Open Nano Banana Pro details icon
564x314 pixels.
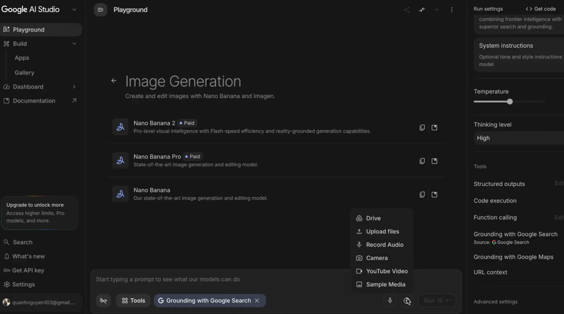(x=434, y=161)
